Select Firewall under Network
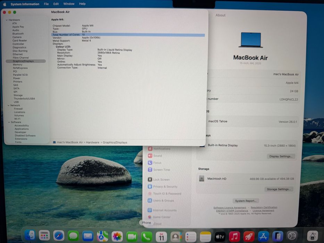This screenshot has height=243, width=324. point(18,109)
